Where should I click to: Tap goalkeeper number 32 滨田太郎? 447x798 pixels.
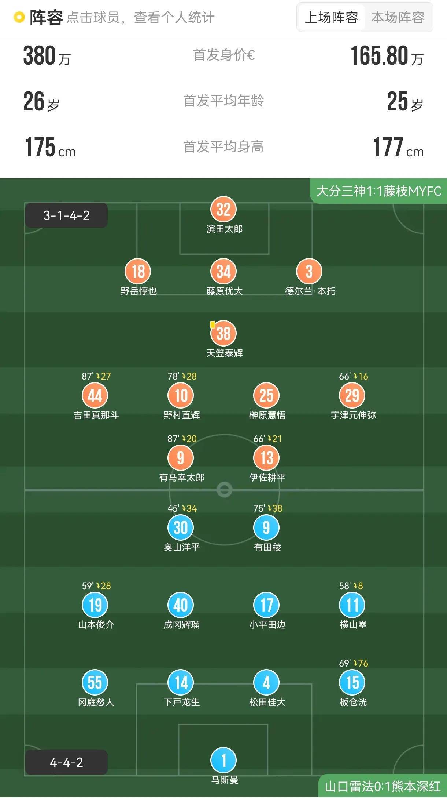pos(223,210)
